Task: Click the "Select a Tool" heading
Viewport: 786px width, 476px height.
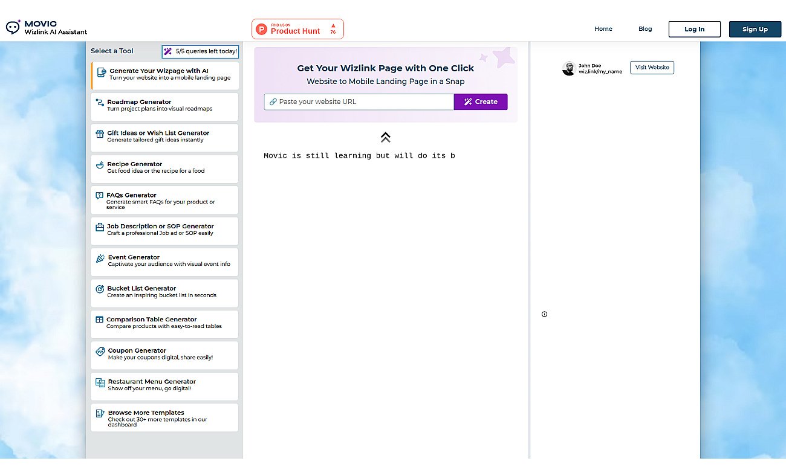Action: pyautogui.click(x=112, y=51)
